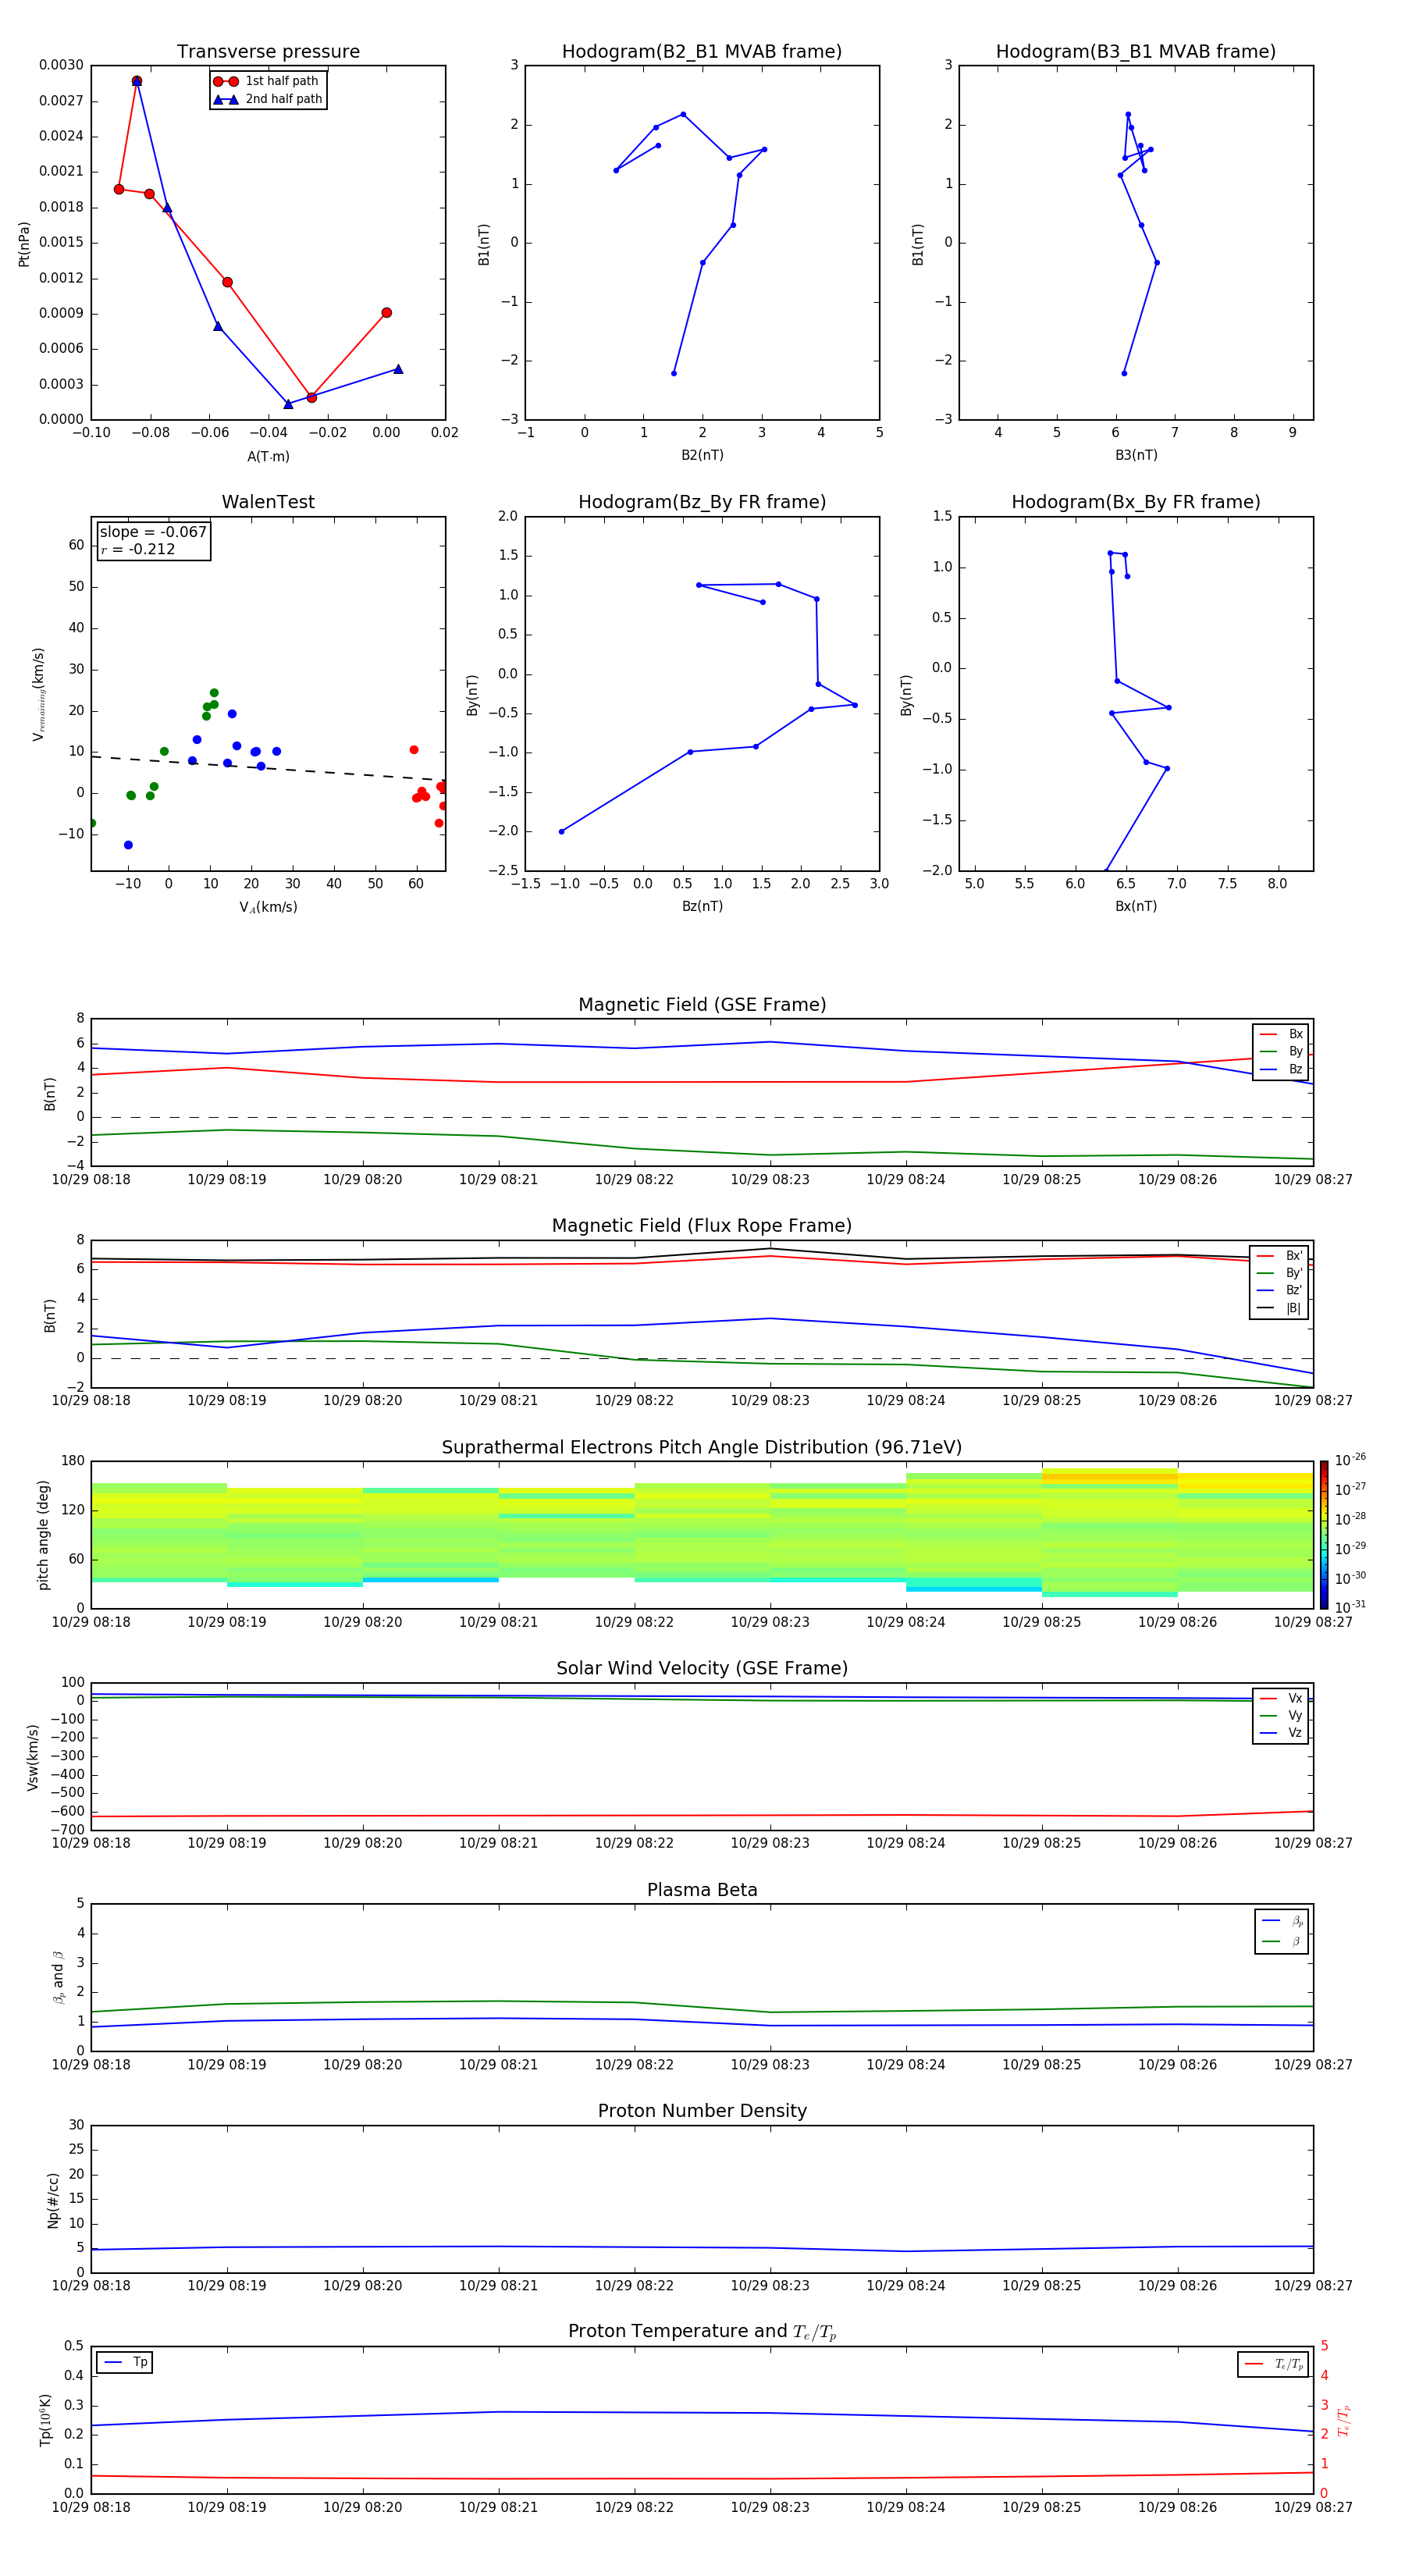This screenshot has width=1405, height=2576.
Task: Select the Bz' entry in Flux Rope legend
Action: (1279, 1291)
